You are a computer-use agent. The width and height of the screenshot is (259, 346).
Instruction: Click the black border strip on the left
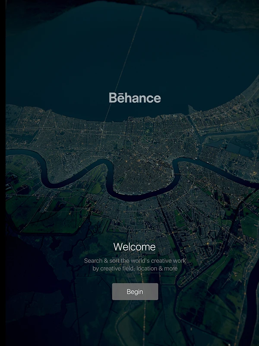point(3,173)
